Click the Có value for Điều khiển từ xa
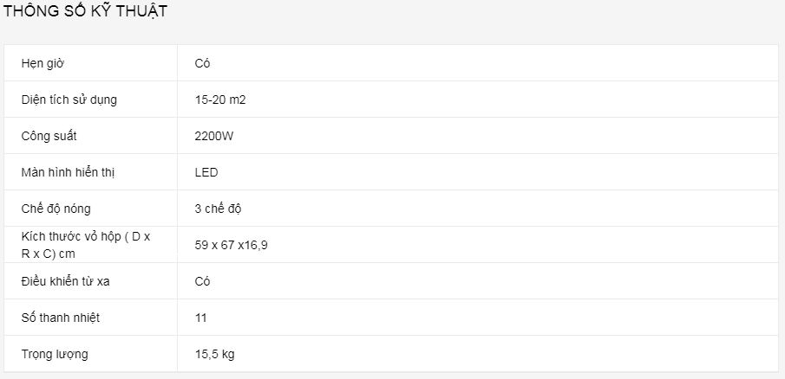Screen dimensions: 785x379 pos(204,281)
